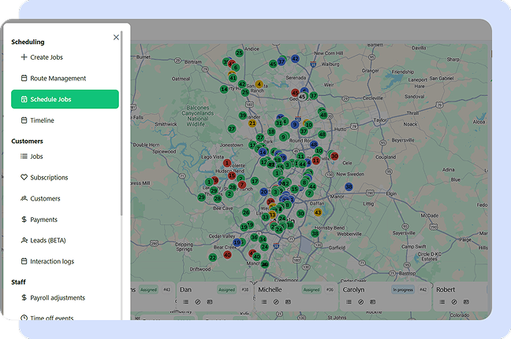
Task: Click the people icon beside Customers
Action: click(24, 199)
